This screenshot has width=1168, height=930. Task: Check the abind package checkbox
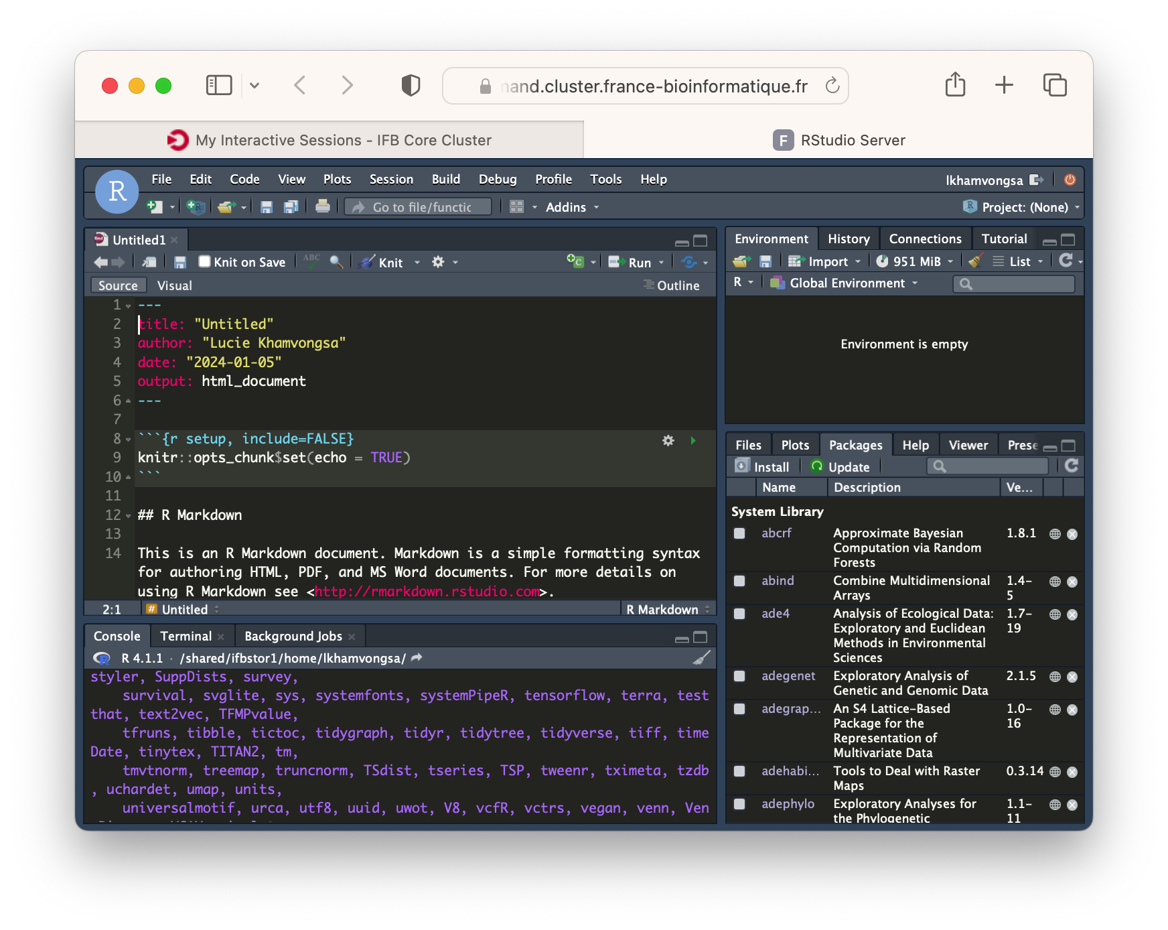pos(739,581)
